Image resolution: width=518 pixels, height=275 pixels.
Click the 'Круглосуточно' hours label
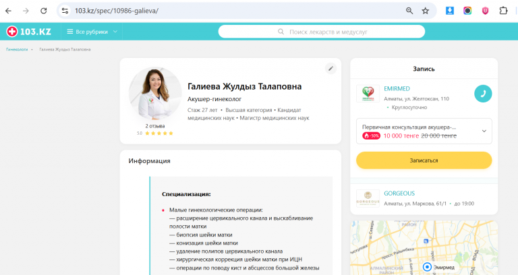(x=409, y=108)
